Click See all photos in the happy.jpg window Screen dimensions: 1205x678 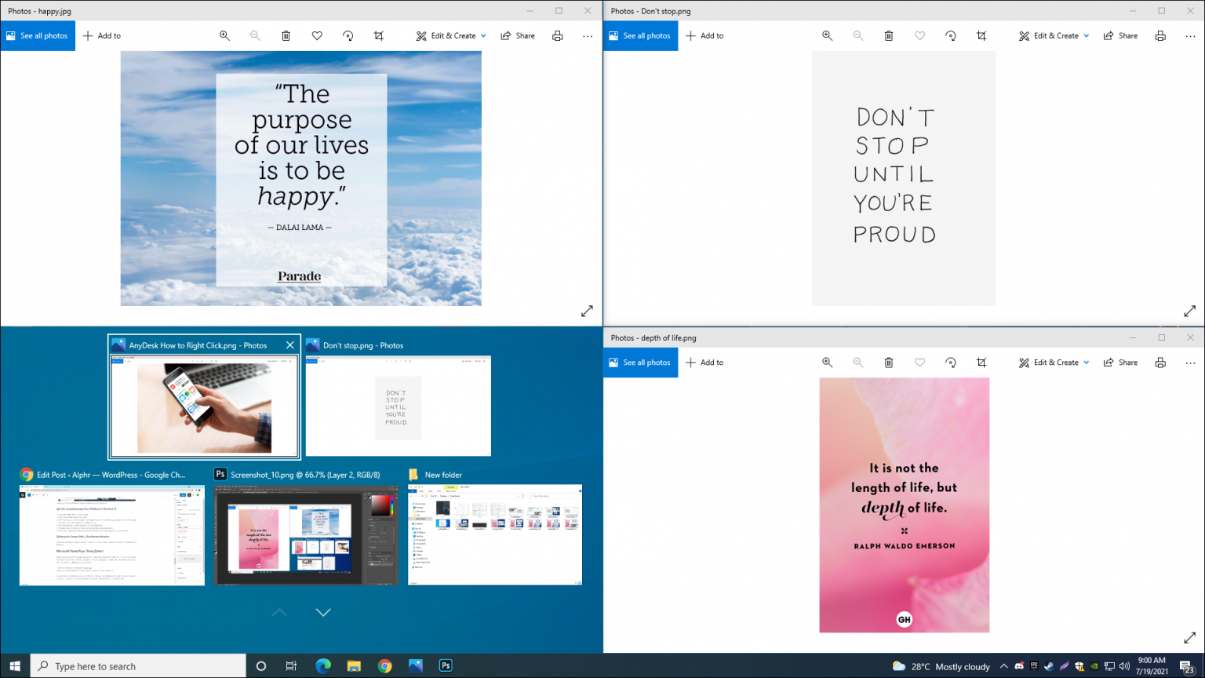[x=37, y=35]
